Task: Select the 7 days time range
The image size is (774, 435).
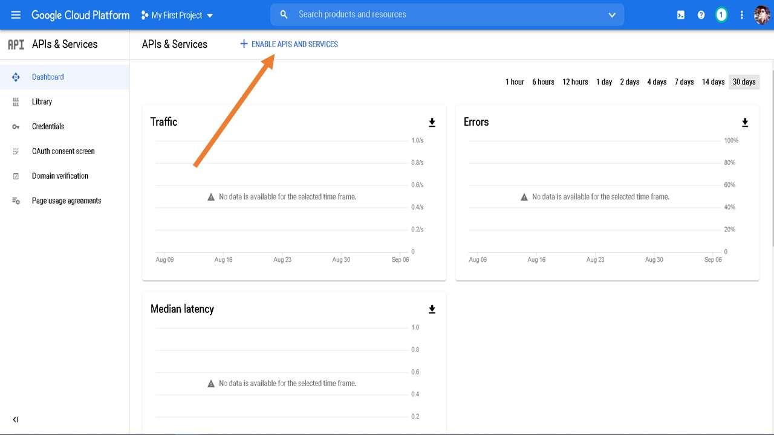Action: click(684, 82)
